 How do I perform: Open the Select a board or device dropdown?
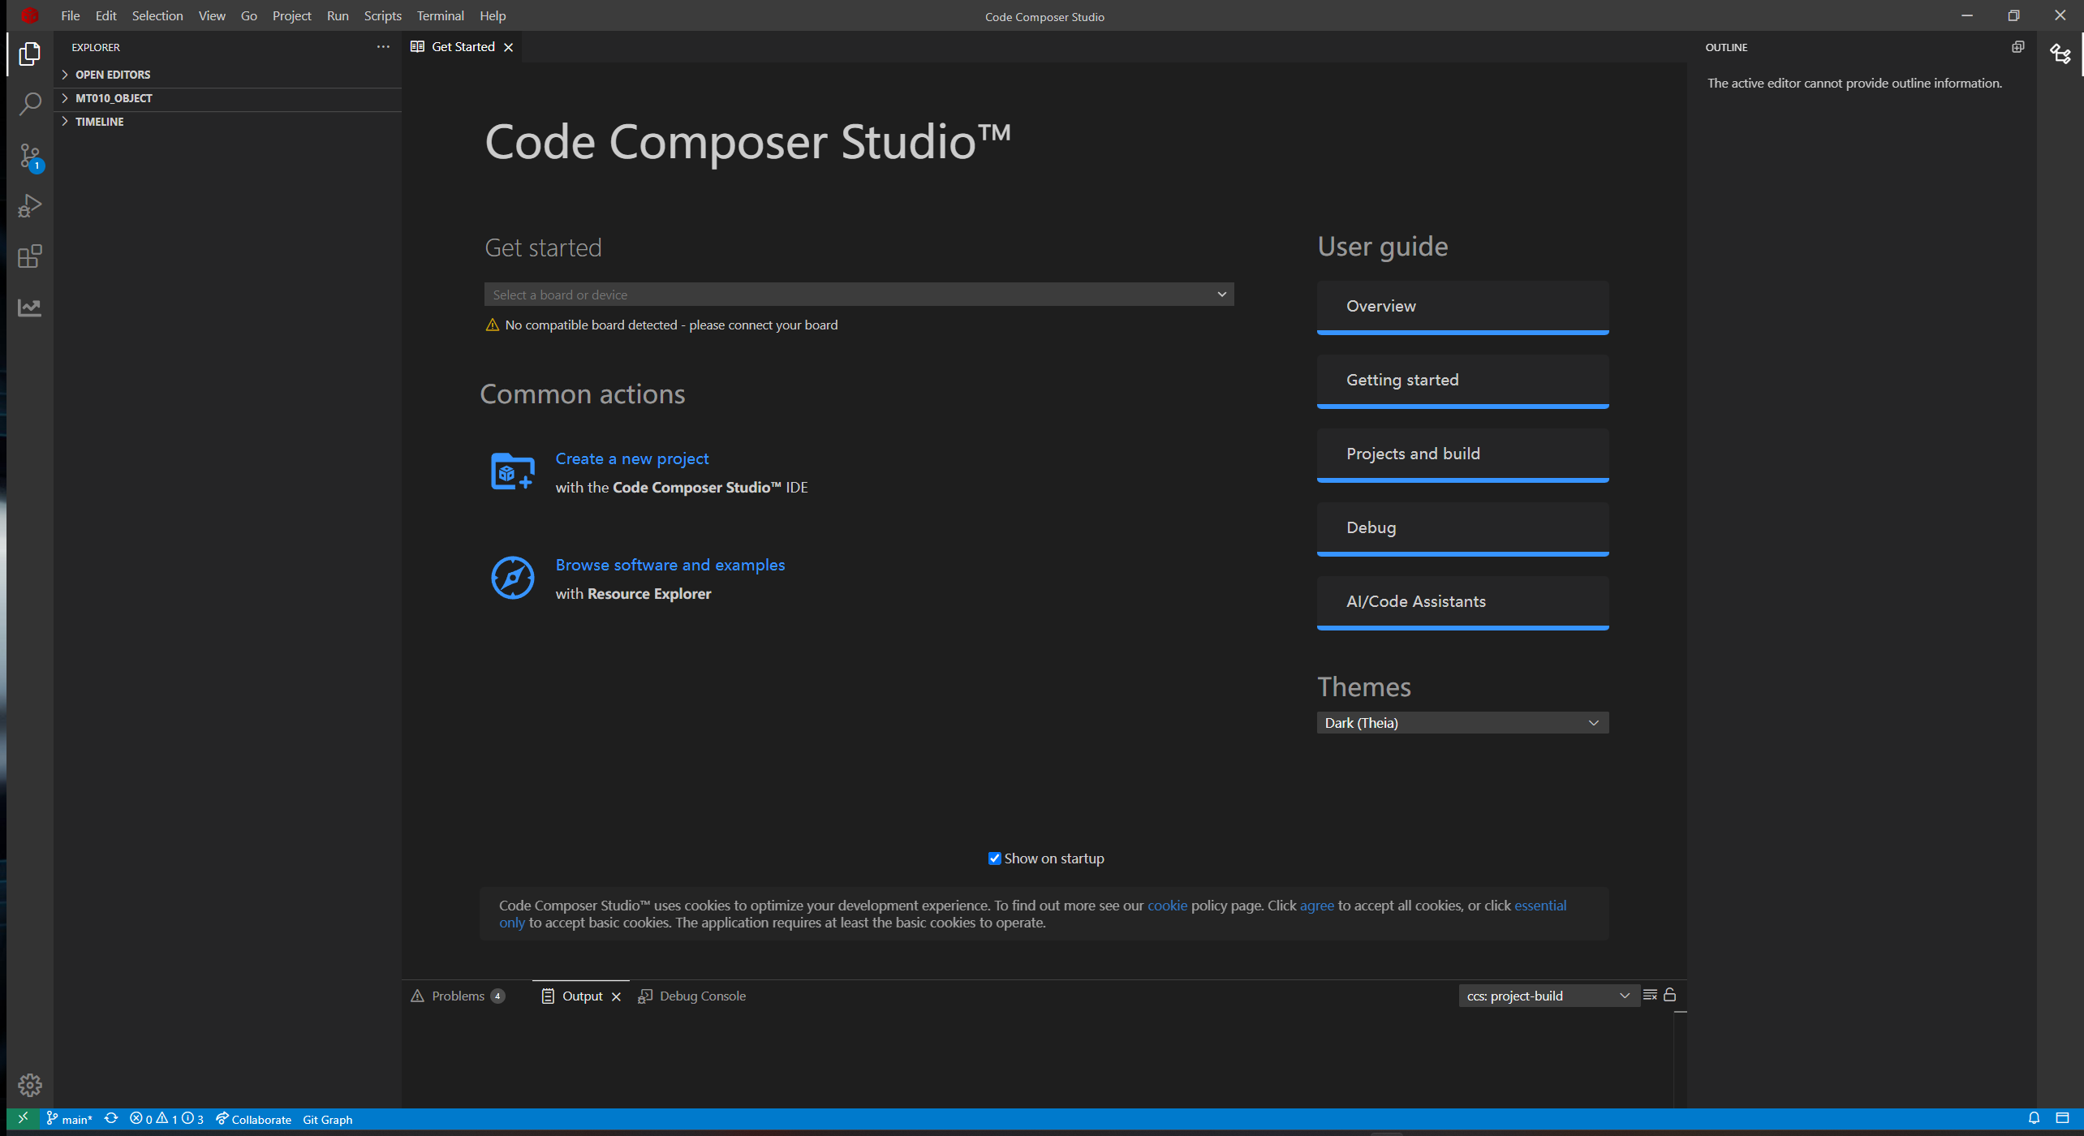(859, 295)
